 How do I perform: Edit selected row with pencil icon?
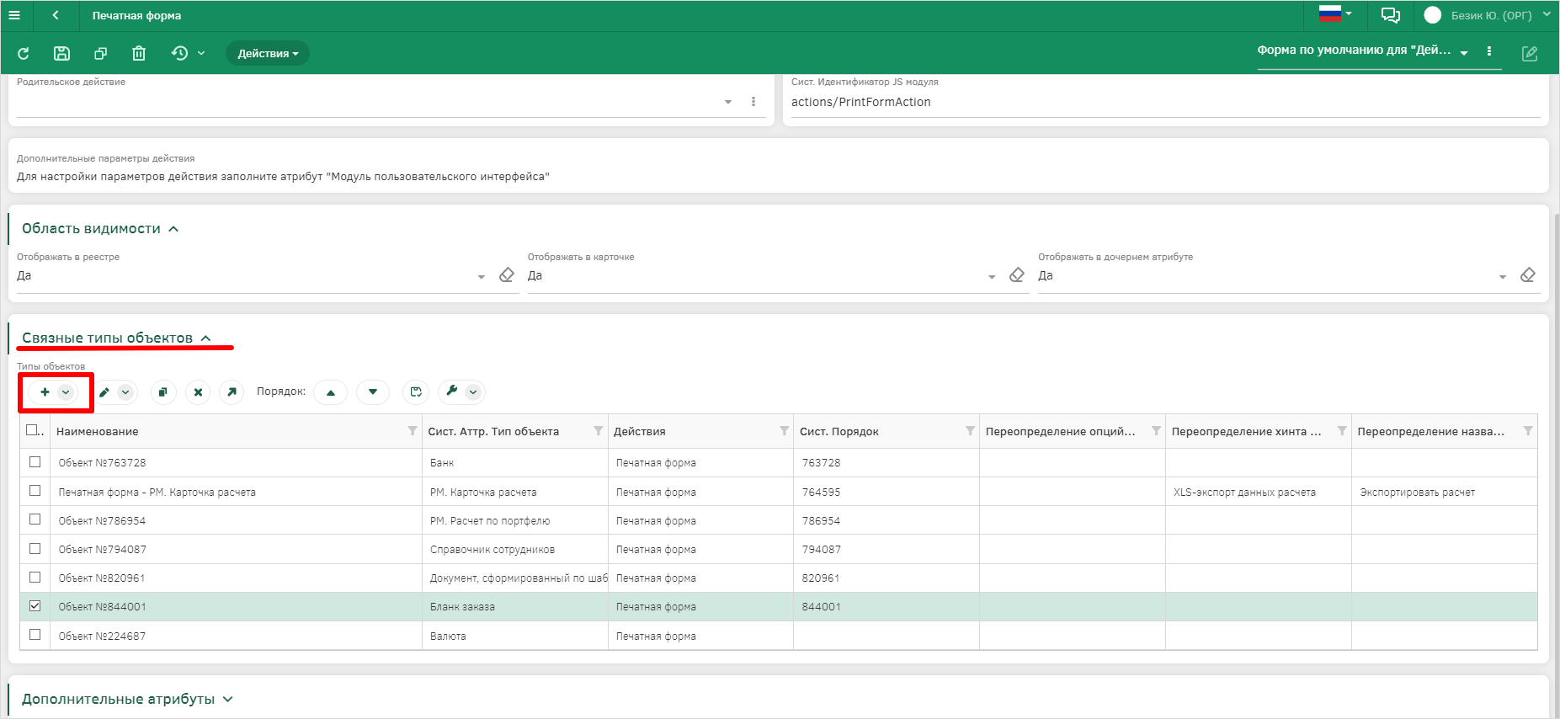(x=104, y=392)
